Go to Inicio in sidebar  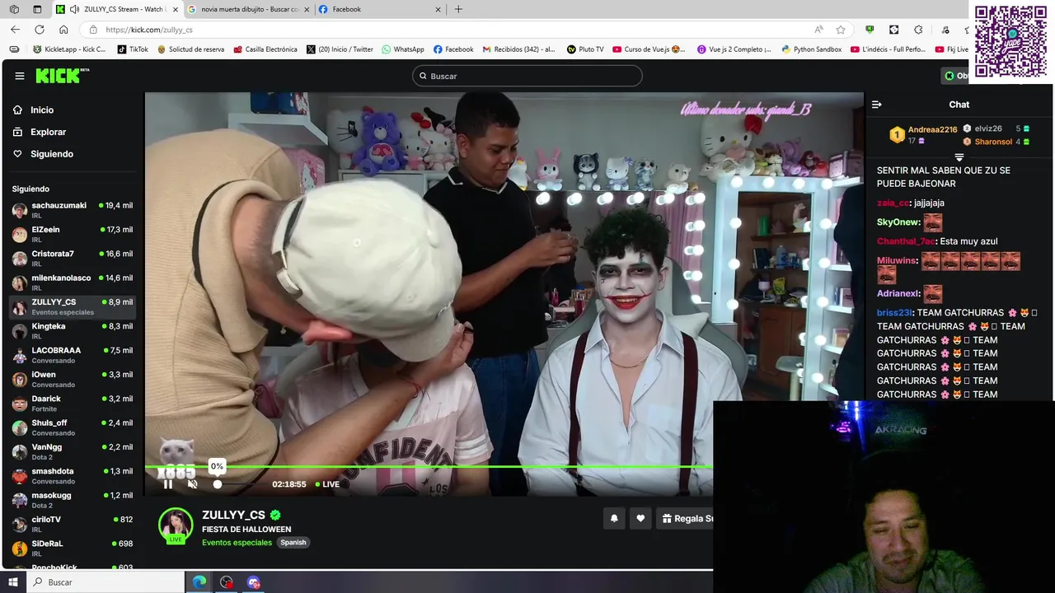point(42,110)
